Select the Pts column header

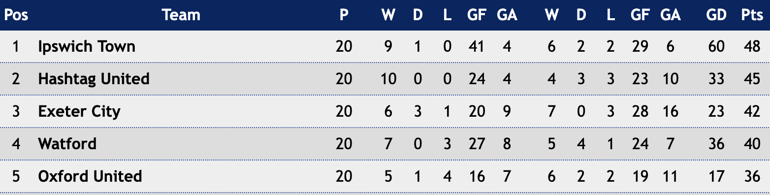752,15
